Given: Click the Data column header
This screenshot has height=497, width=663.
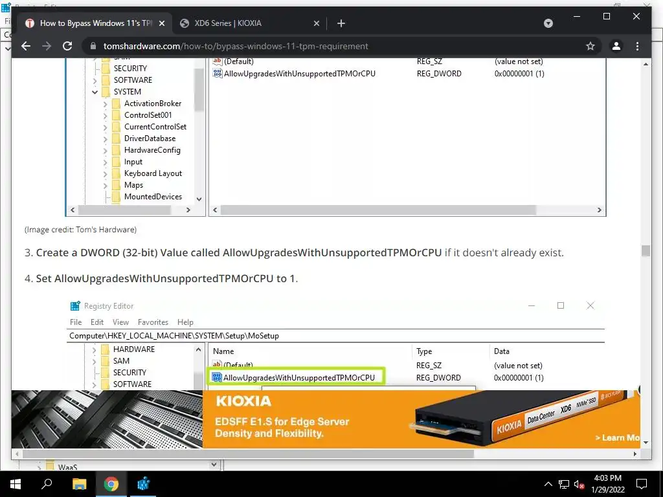Looking at the screenshot, I should (502, 351).
